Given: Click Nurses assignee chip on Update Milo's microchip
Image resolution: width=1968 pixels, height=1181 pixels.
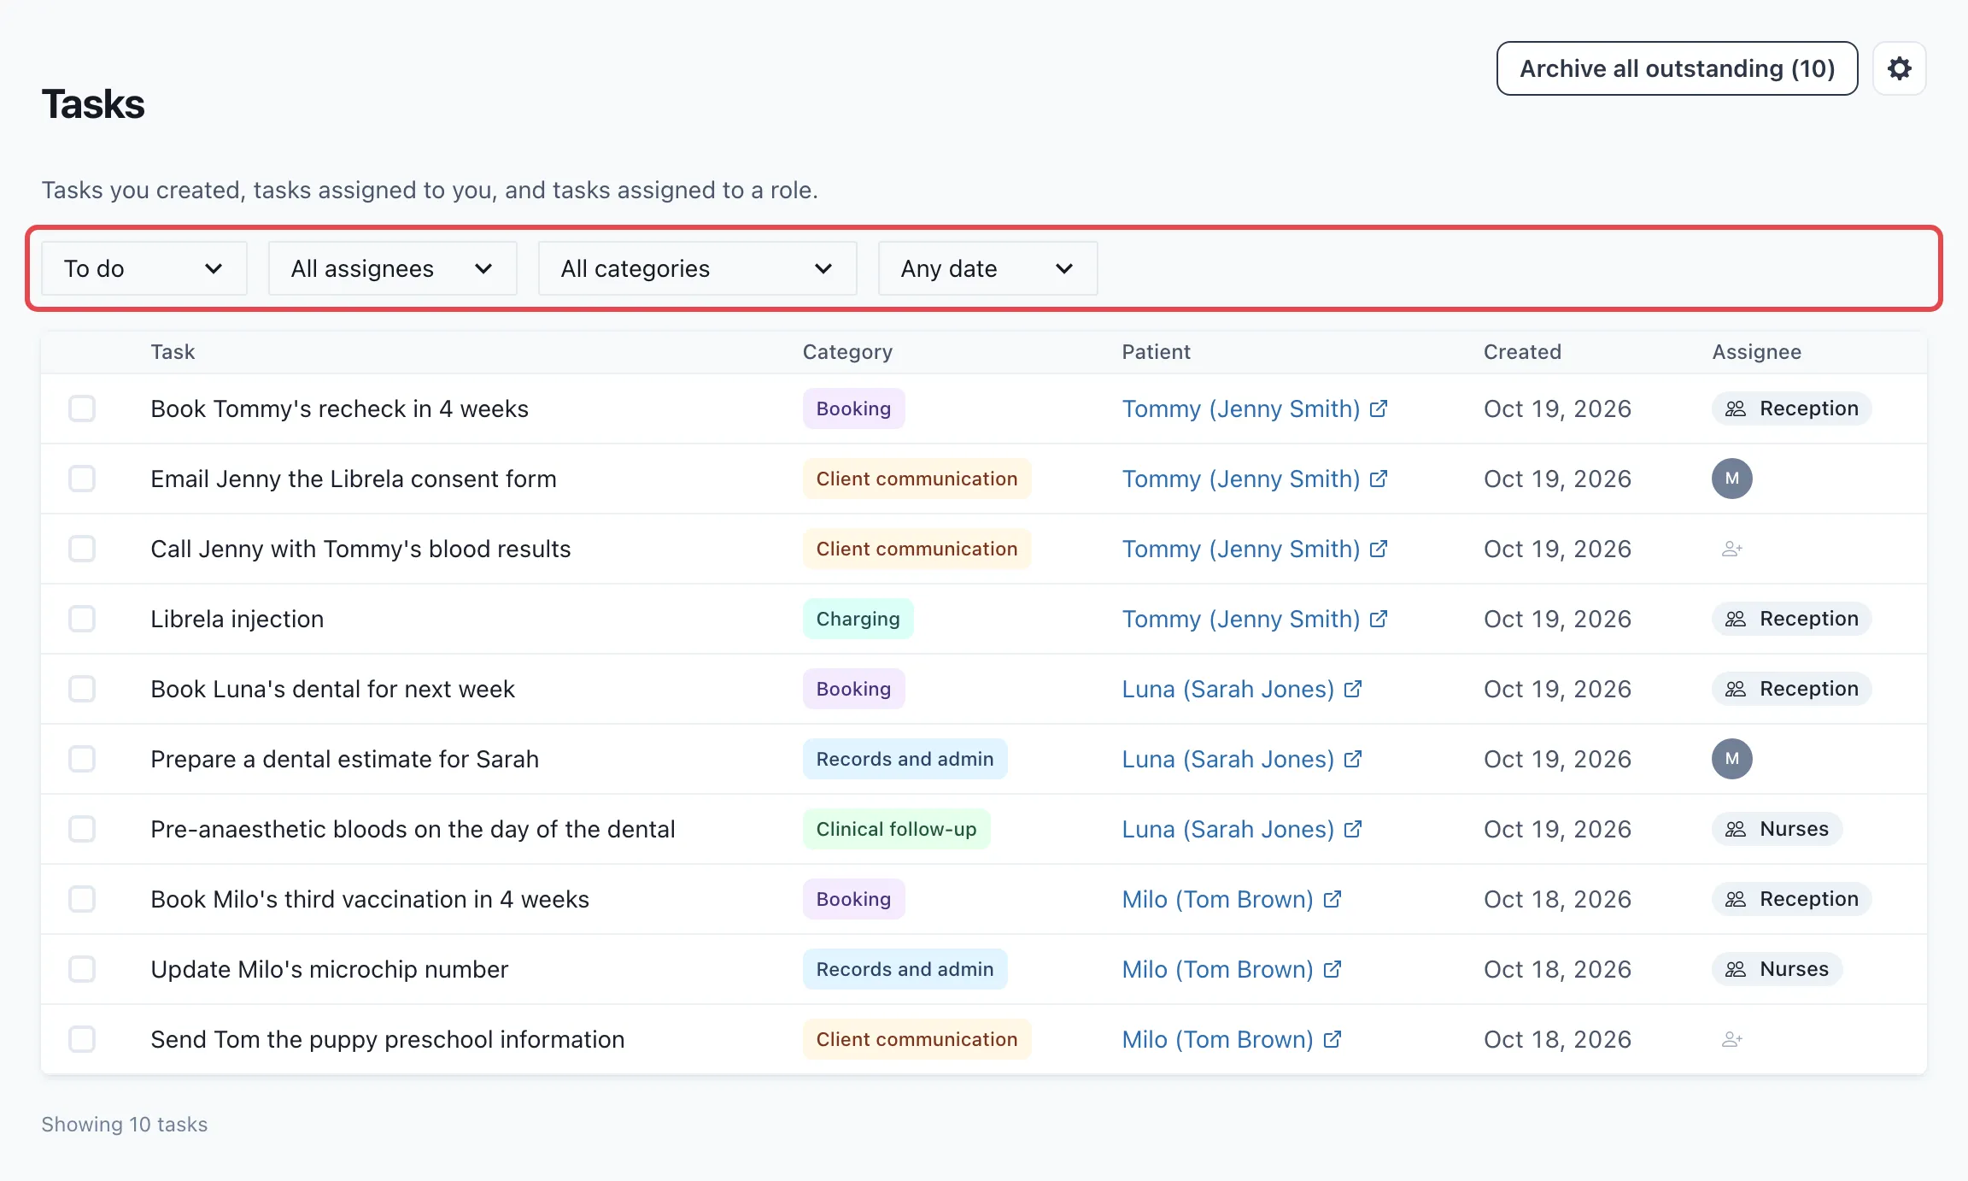Looking at the screenshot, I should (1777, 969).
